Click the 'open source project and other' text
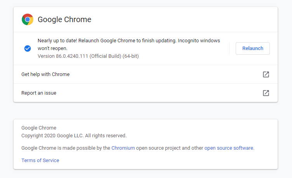Screen dimensions: 292x178 (170, 148)
